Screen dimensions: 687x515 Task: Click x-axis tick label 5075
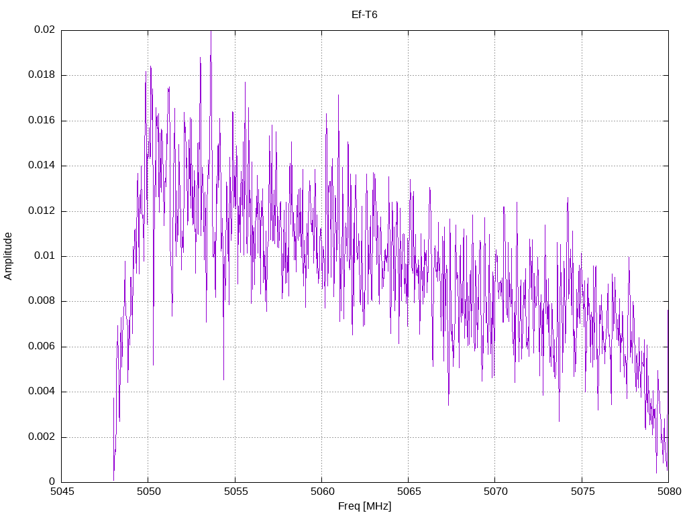(583, 492)
